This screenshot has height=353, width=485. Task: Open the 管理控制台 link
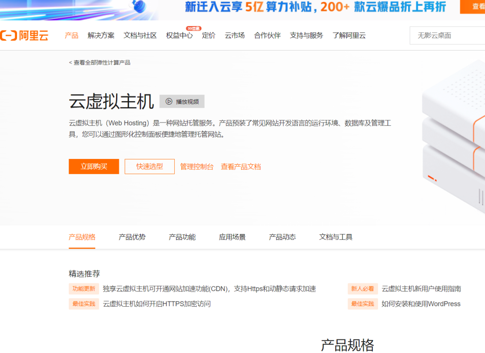tap(197, 167)
